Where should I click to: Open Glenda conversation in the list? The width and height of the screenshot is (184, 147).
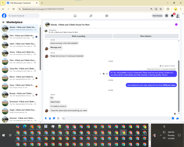pyautogui.click(x=20, y=28)
